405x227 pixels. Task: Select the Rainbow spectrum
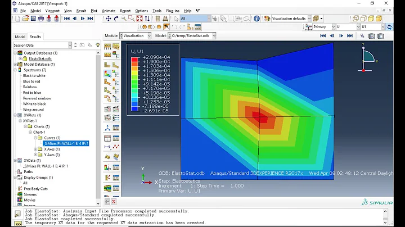[x=30, y=87]
